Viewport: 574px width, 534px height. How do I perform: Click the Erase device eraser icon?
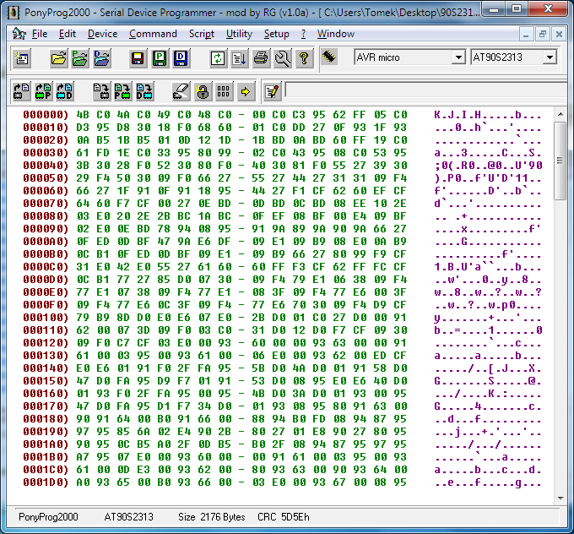[x=181, y=91]
